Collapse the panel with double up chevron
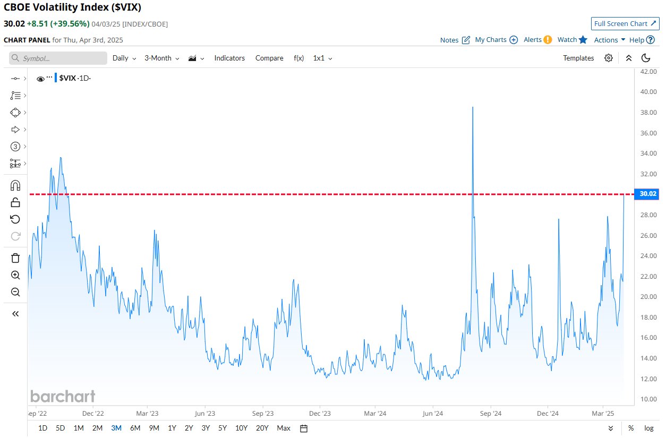This screenshot has width=666, height=438. pyautogui.click(x=629, y=58)
